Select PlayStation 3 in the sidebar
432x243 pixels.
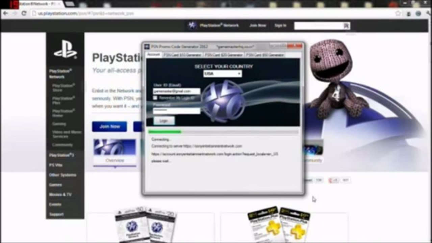tap(61, 155)
